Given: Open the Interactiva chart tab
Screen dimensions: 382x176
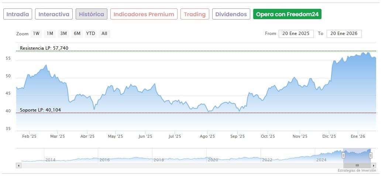Looking at the screenshot, I should tap(54, 14).
